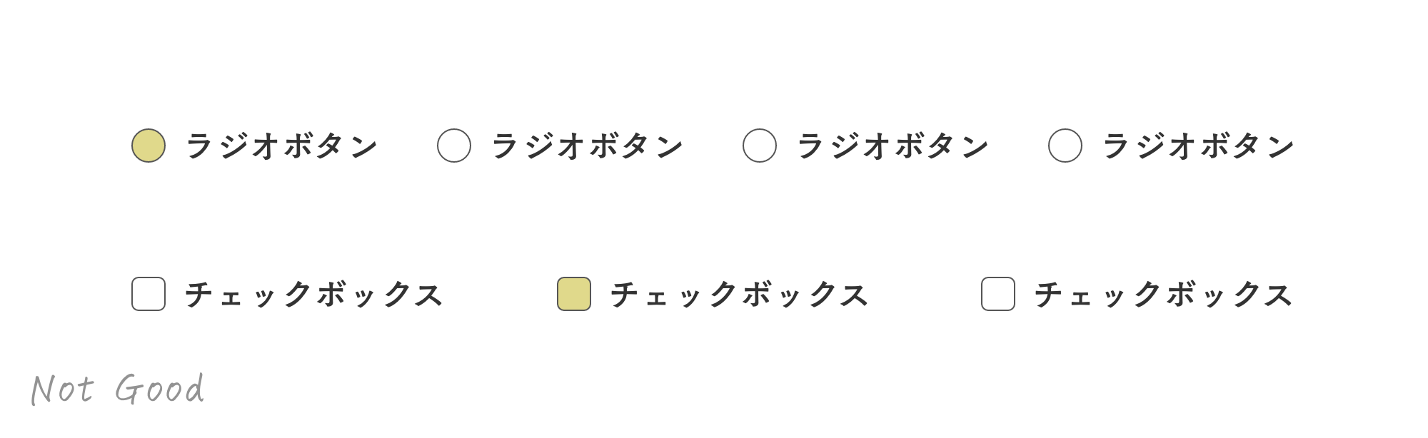Image resolution: width=1428 pixels, height=438 pixels.
Task: Click the handwritten word "Good"
Action: [160, 389]
